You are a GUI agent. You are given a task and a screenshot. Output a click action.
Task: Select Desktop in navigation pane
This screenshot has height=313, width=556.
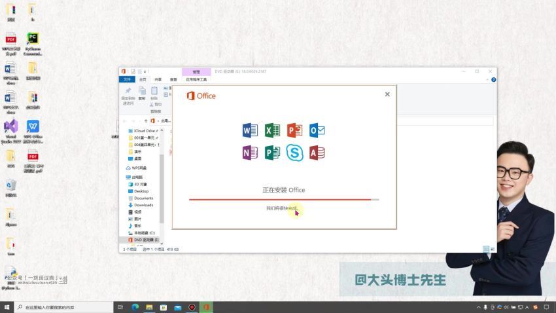(x=138, y=191)
